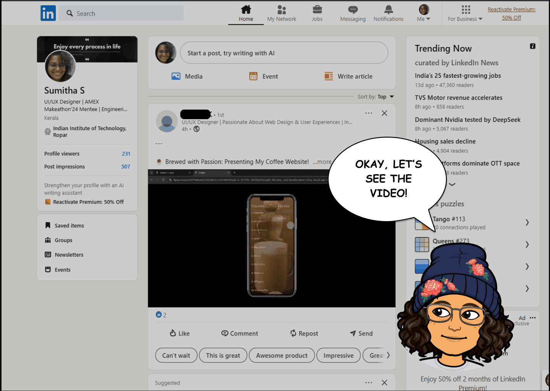Image resolution: width=550 pixels, height=391 pixels.
Task: Create an Event from the composer
Action: point(264,76)
